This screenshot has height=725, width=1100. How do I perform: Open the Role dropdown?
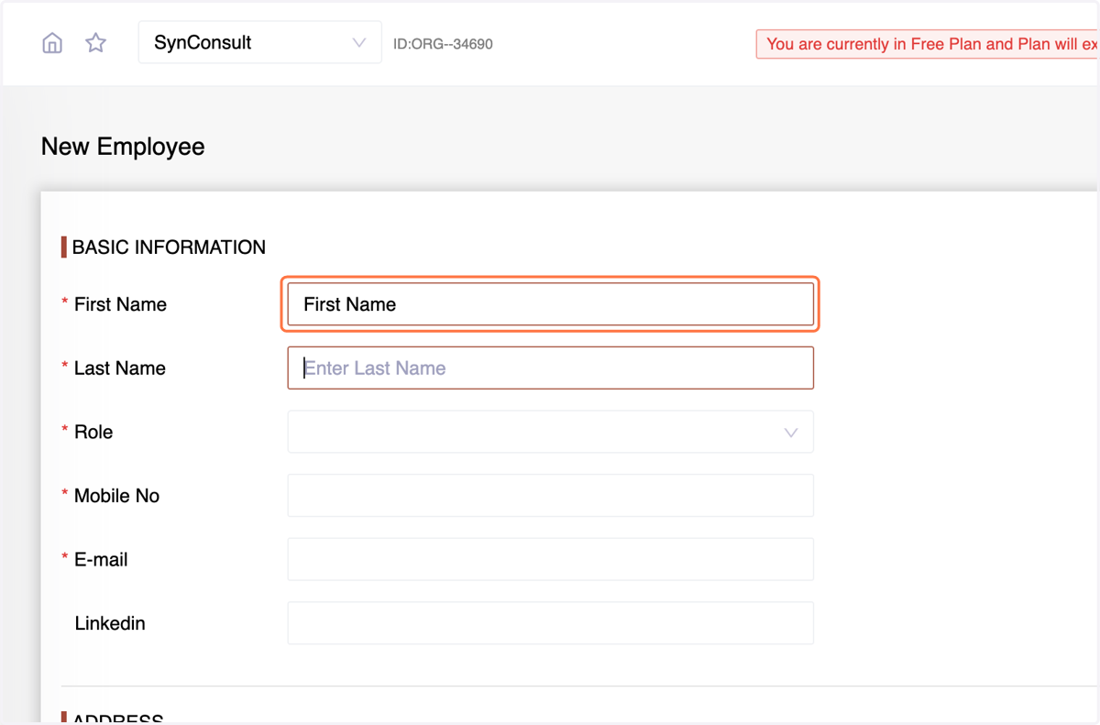pos(550,432)
